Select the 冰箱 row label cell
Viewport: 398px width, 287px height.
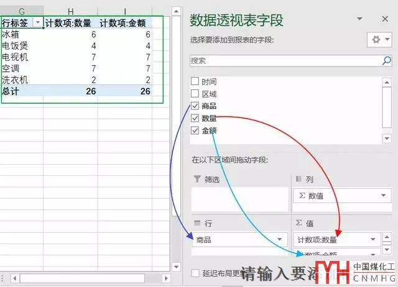click(22, 34)
